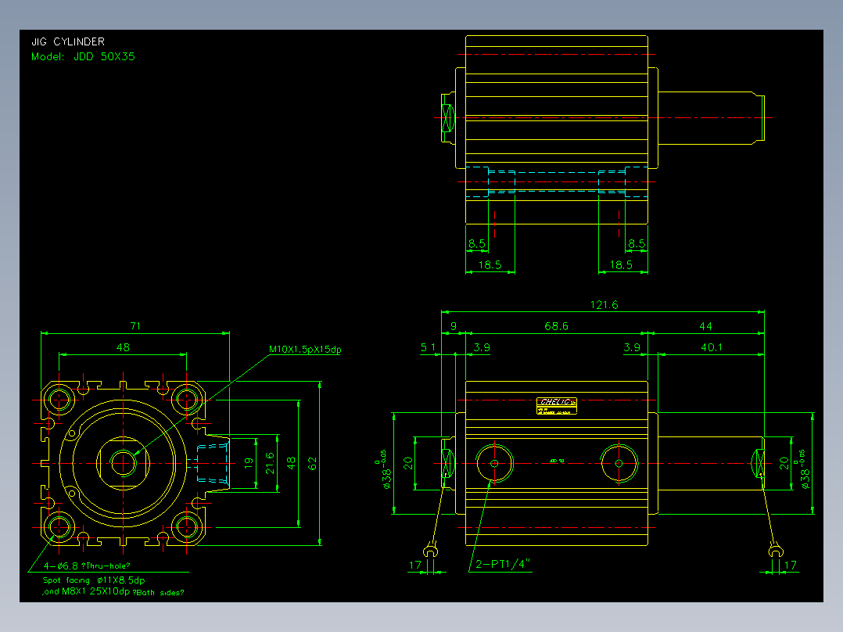Click the '21.6' vertical dimension
The height and width of the screenshot is (632, 843).
(270, 463)
